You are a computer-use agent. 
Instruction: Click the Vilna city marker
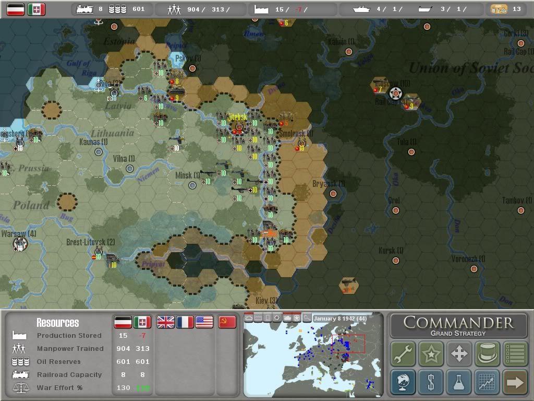pos(130,169)
